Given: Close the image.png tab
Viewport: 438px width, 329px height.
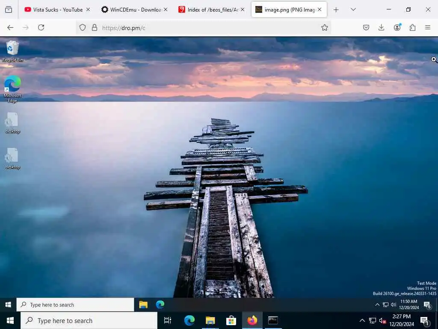Looking at the screenshot, I should 320,9.
